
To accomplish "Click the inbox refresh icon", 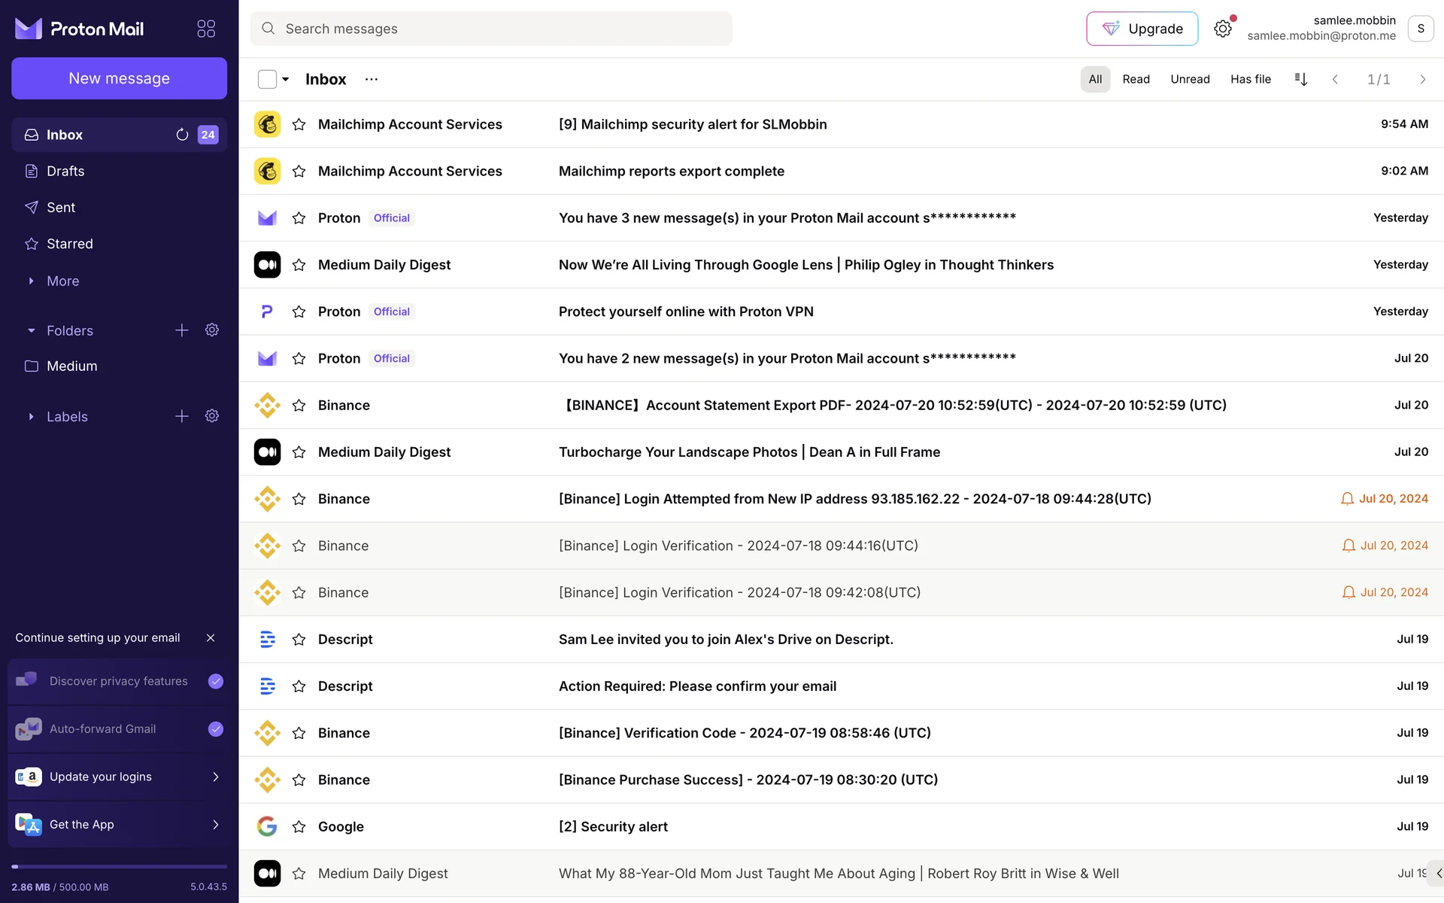I will pyautogui.click(x=182, y=135).
